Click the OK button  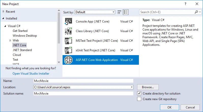[x=169, y=107]
